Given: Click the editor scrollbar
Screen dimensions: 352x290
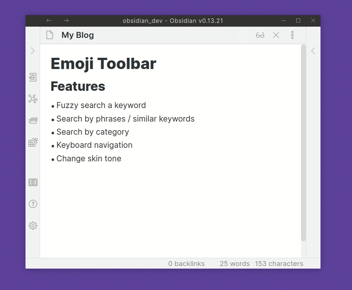Looking at the screenshot, I should coord(303,143).
